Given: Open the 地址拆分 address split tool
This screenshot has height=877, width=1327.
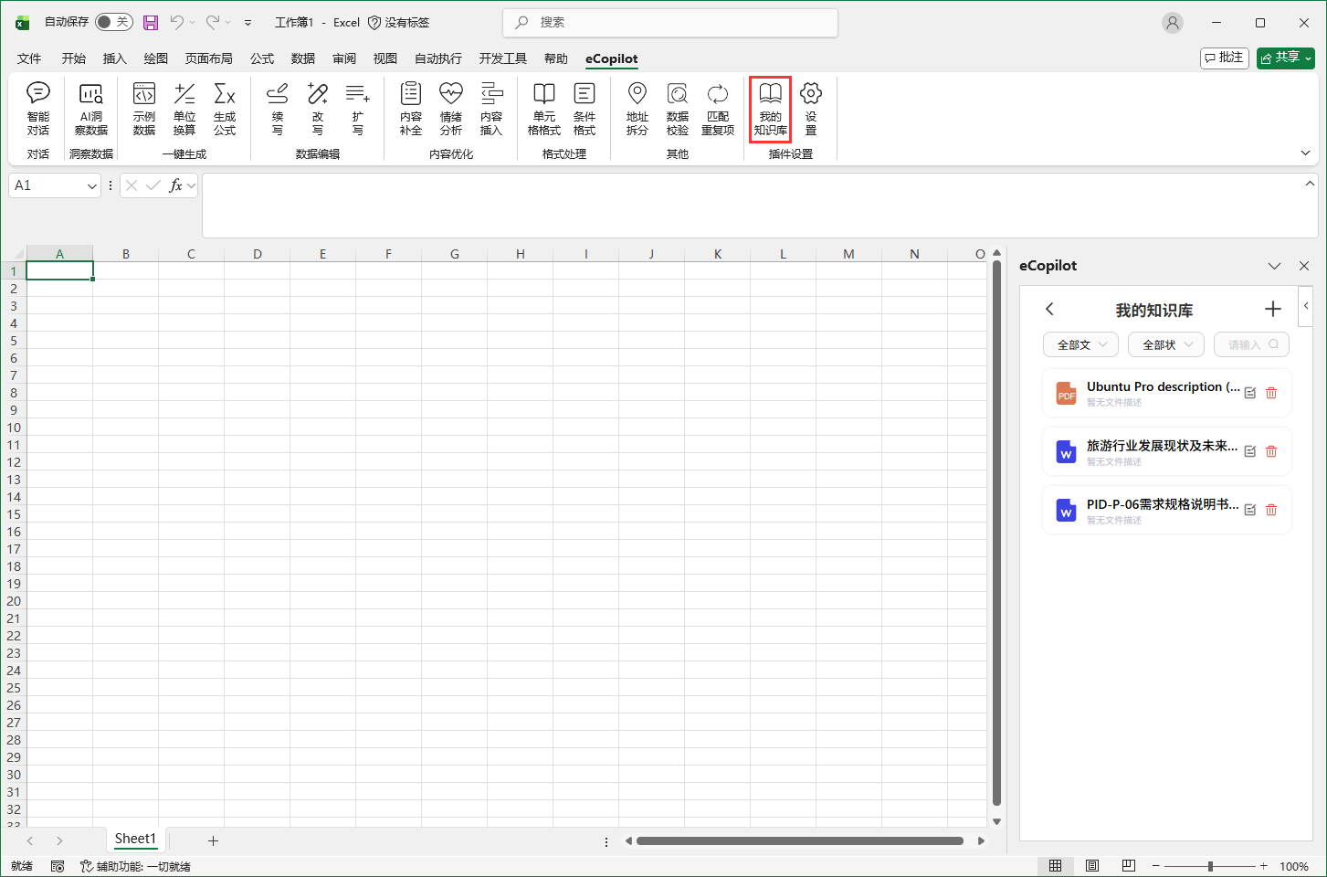Looking at the screenshot, I should click(637, 108).
